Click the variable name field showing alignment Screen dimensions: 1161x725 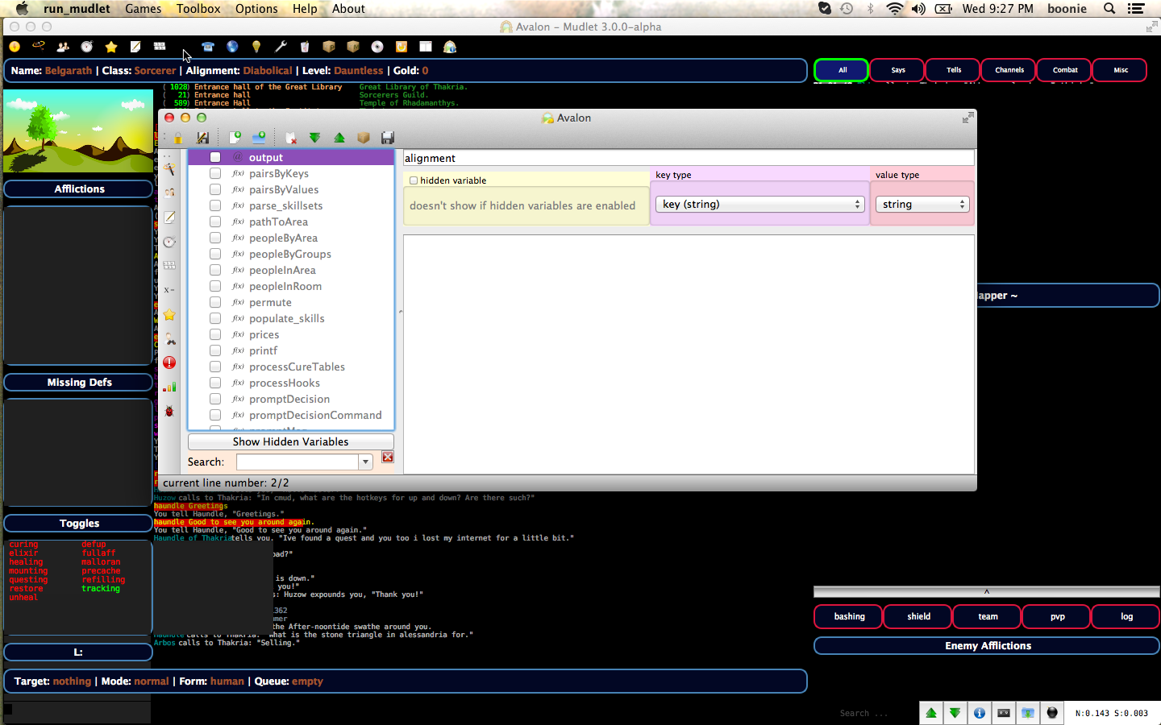pyautogui.click(x=689, y=158)
